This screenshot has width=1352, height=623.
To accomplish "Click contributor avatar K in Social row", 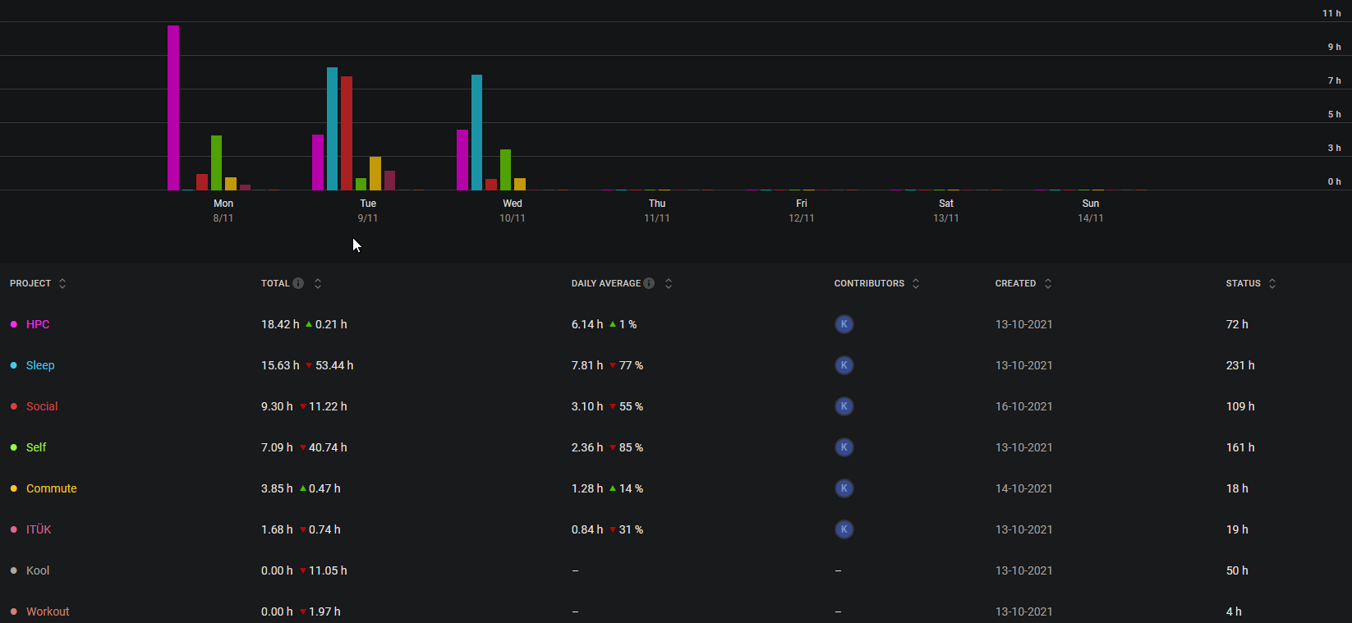I will point(844,406).
